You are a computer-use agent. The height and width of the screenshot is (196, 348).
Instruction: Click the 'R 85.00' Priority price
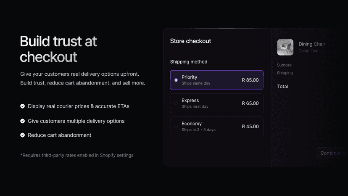tap(250, 80)
